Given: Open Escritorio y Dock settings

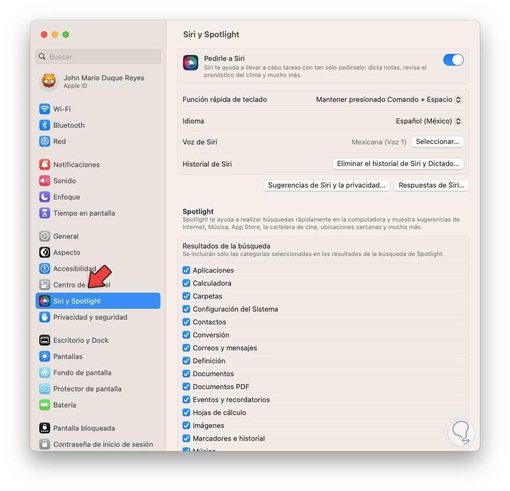Looking at the screenshot, I should [98, 340].
